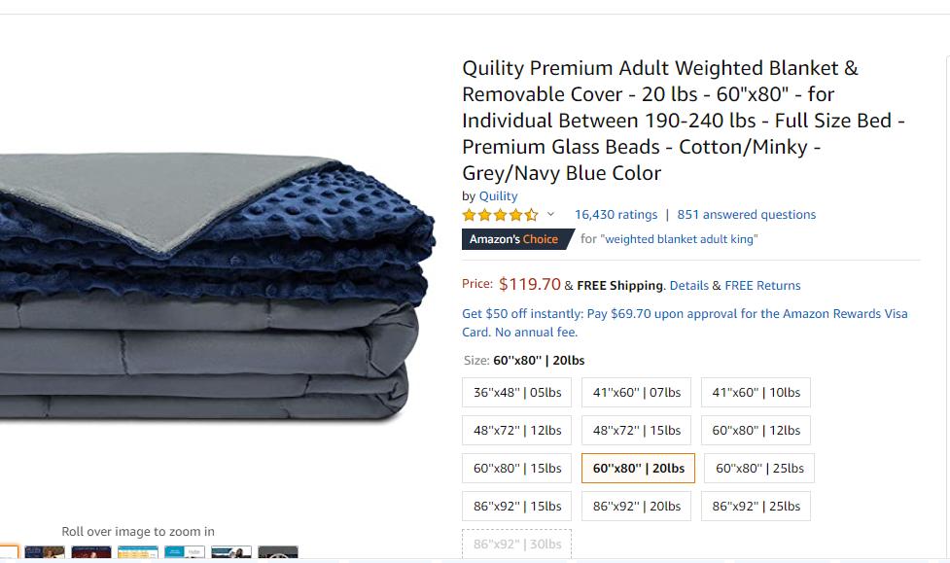This screenshot has width=950, height=563.
Task: Expand the rating breakdown chevron
Action: click(550, 214)
